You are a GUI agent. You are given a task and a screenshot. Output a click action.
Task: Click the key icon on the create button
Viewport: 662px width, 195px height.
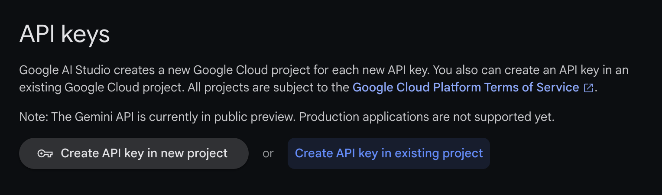pyautogui.click(x=45, y=153)
